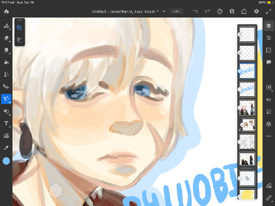Select the Eraser tool
The height and width of the screenshot is (206, 275).
point(6,38)
